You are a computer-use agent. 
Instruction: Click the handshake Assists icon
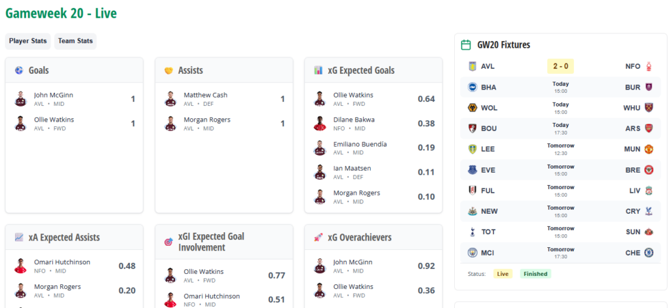coord(168,70)
